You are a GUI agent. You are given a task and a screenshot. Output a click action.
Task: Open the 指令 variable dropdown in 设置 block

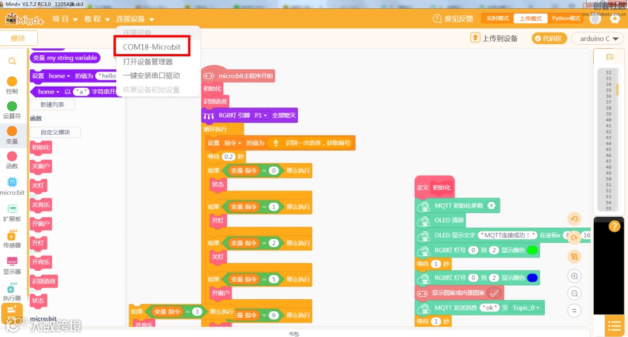[x=233, y=143]
